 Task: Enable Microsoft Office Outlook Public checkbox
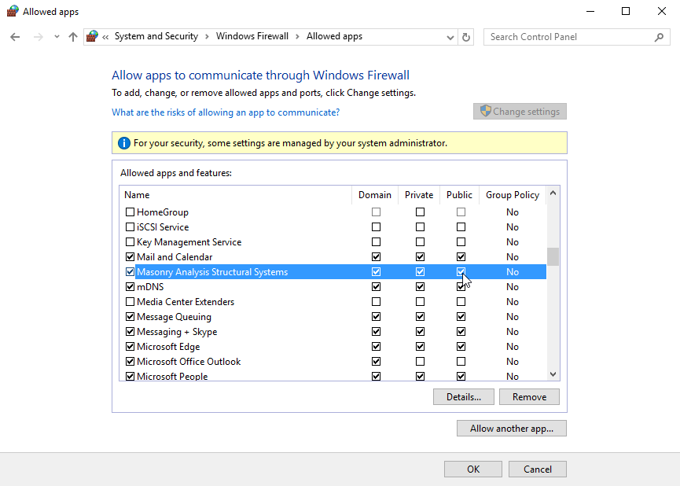coord(461,362)
